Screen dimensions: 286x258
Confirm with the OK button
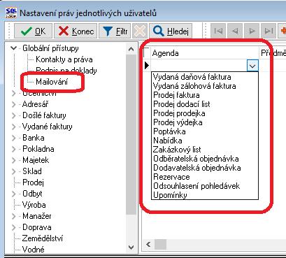tap(33, 31)
